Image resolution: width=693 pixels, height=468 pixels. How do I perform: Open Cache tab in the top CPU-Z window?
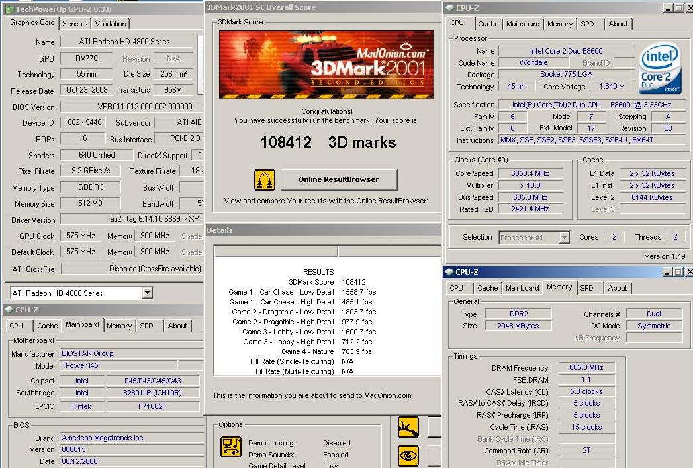488,24
